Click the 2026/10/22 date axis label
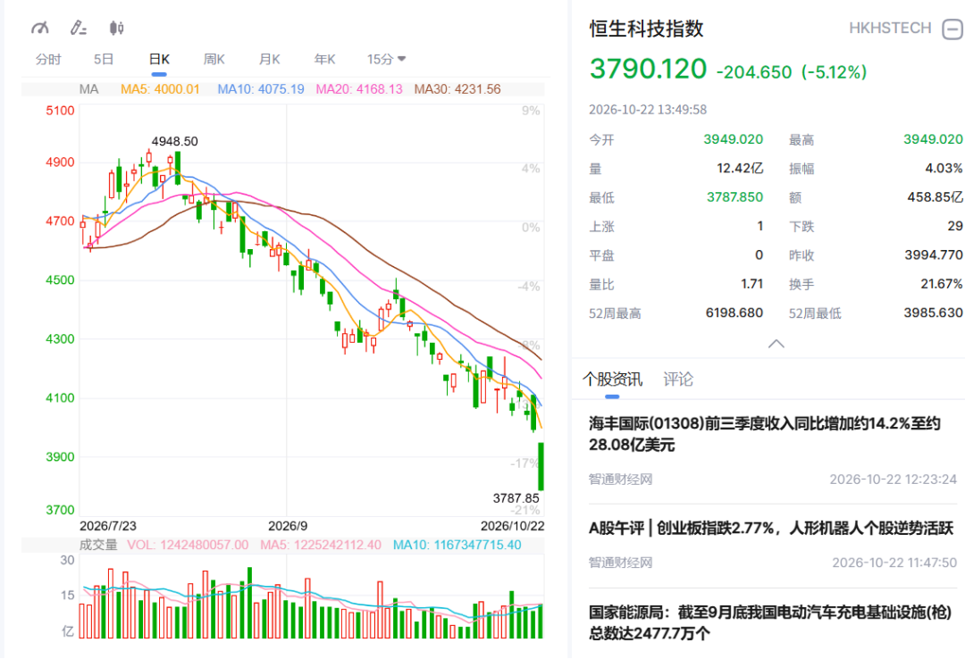Image resolution: width=965 pixels, height=659 pixels. click(x=512, y=526)
